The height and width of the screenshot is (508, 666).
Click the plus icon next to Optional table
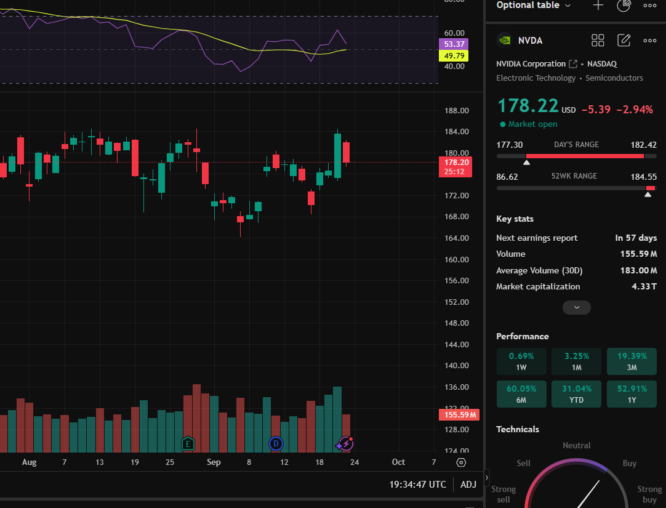click(x=598, y=5)
